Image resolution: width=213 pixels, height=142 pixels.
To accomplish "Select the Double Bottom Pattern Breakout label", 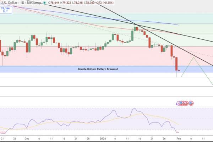I will pyautogui.click(x=98, y=69).
